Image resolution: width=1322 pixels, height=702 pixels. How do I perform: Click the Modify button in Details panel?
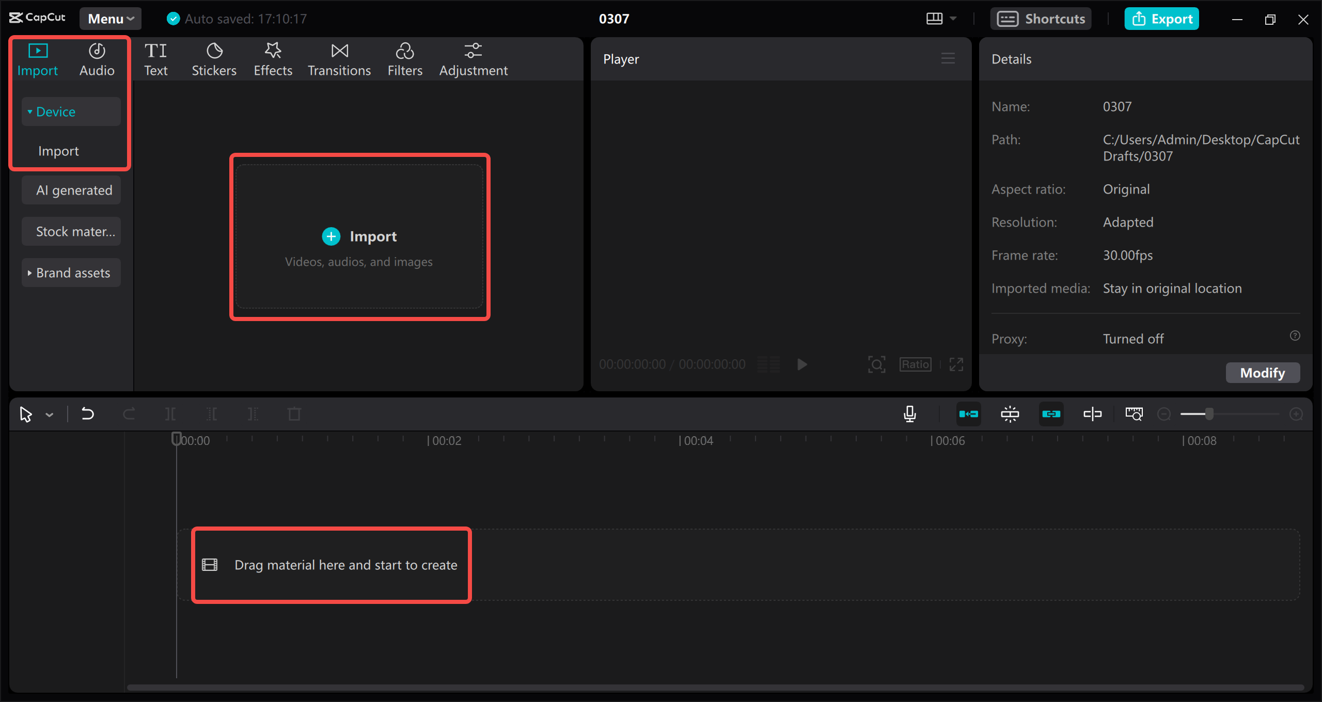(x=1263, y=372)
